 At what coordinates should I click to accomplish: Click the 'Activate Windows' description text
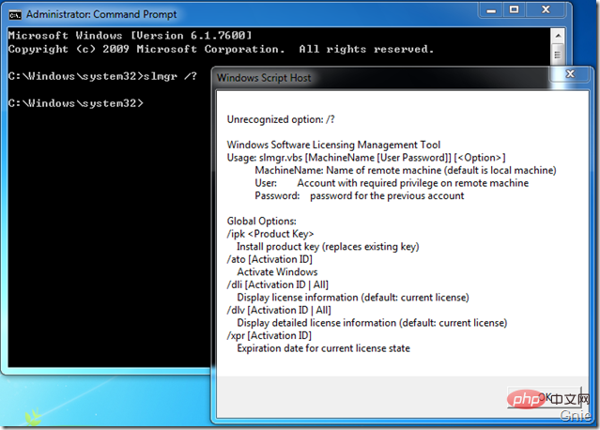[277, 272]
